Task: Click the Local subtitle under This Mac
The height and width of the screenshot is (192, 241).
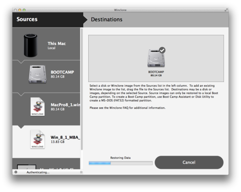Action: (52, 48)
